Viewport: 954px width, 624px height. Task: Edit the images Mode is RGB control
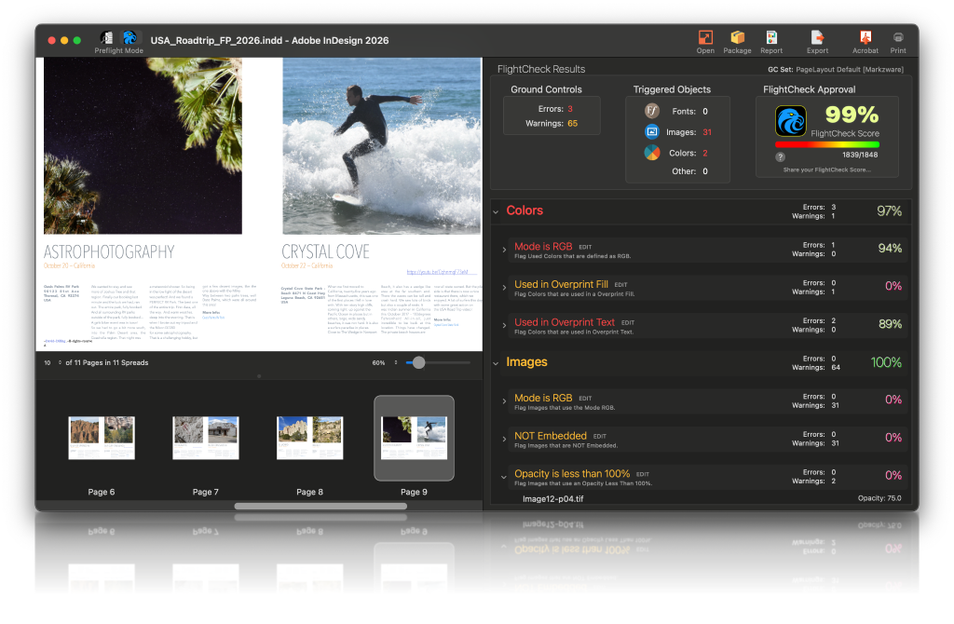click(585, 399)
